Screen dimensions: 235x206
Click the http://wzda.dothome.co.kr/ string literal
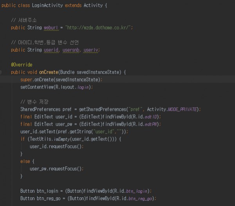coord(99,28)
